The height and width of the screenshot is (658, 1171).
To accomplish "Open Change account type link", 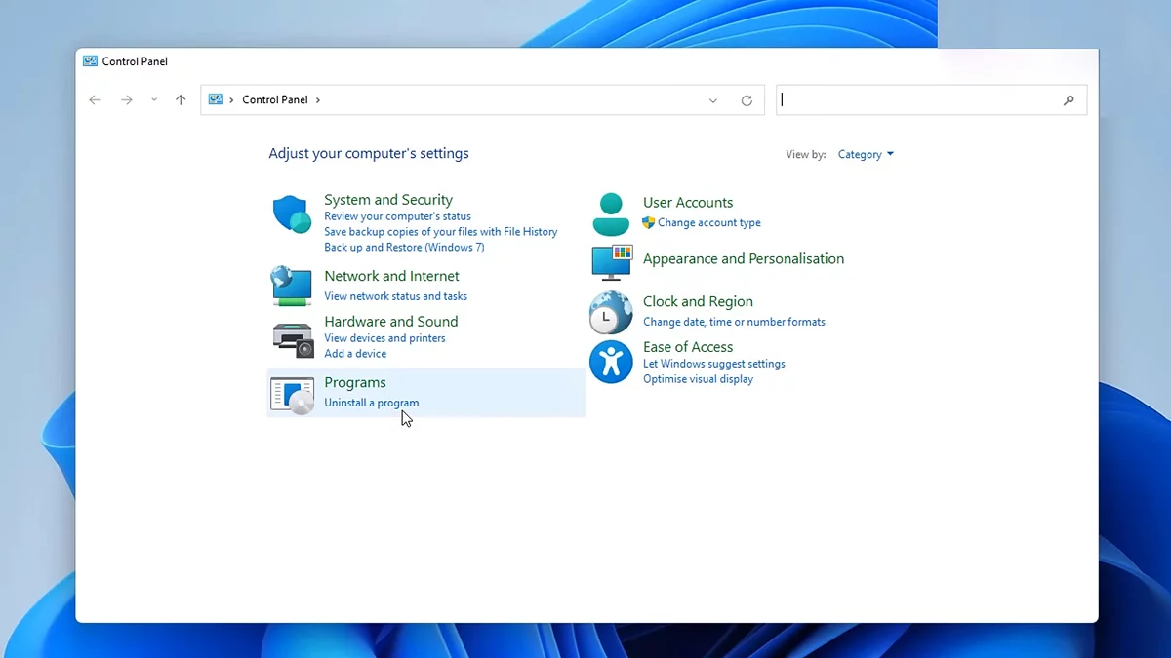I will (x=708, y=223).
